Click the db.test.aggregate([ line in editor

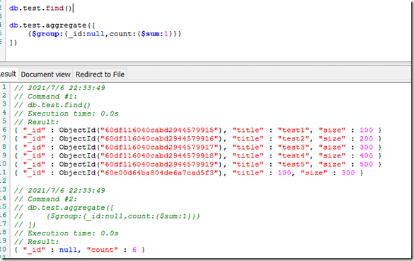(x=52, y=26)
